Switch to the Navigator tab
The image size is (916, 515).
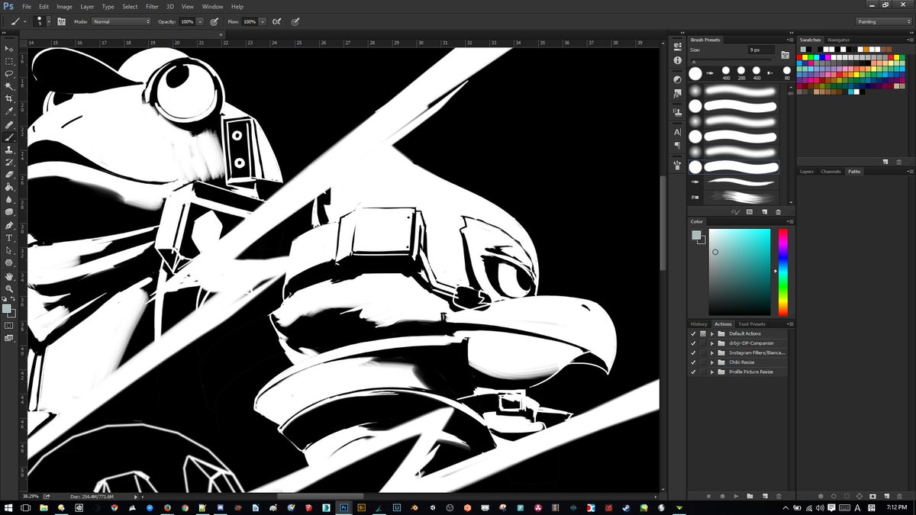tap(839, 40)
